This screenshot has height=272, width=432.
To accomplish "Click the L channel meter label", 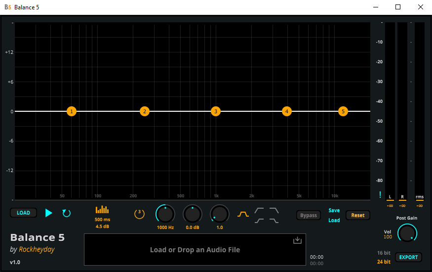I will (390, 197).
